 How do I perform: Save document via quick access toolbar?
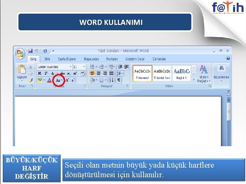pyautogui.click(x=30, y=51)
